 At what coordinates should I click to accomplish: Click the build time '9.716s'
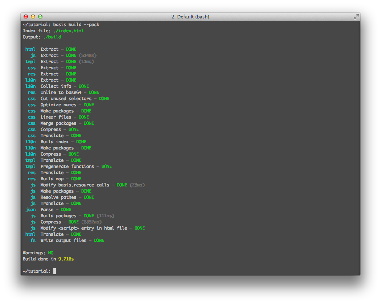pos(66,259)
